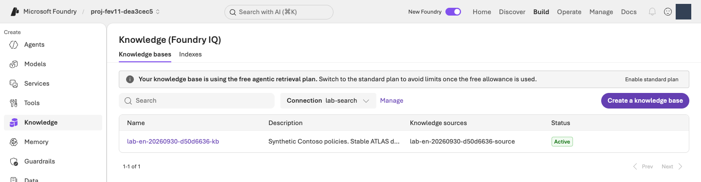
Task: Switch to the Indexes tab
Action: point(190,55)
